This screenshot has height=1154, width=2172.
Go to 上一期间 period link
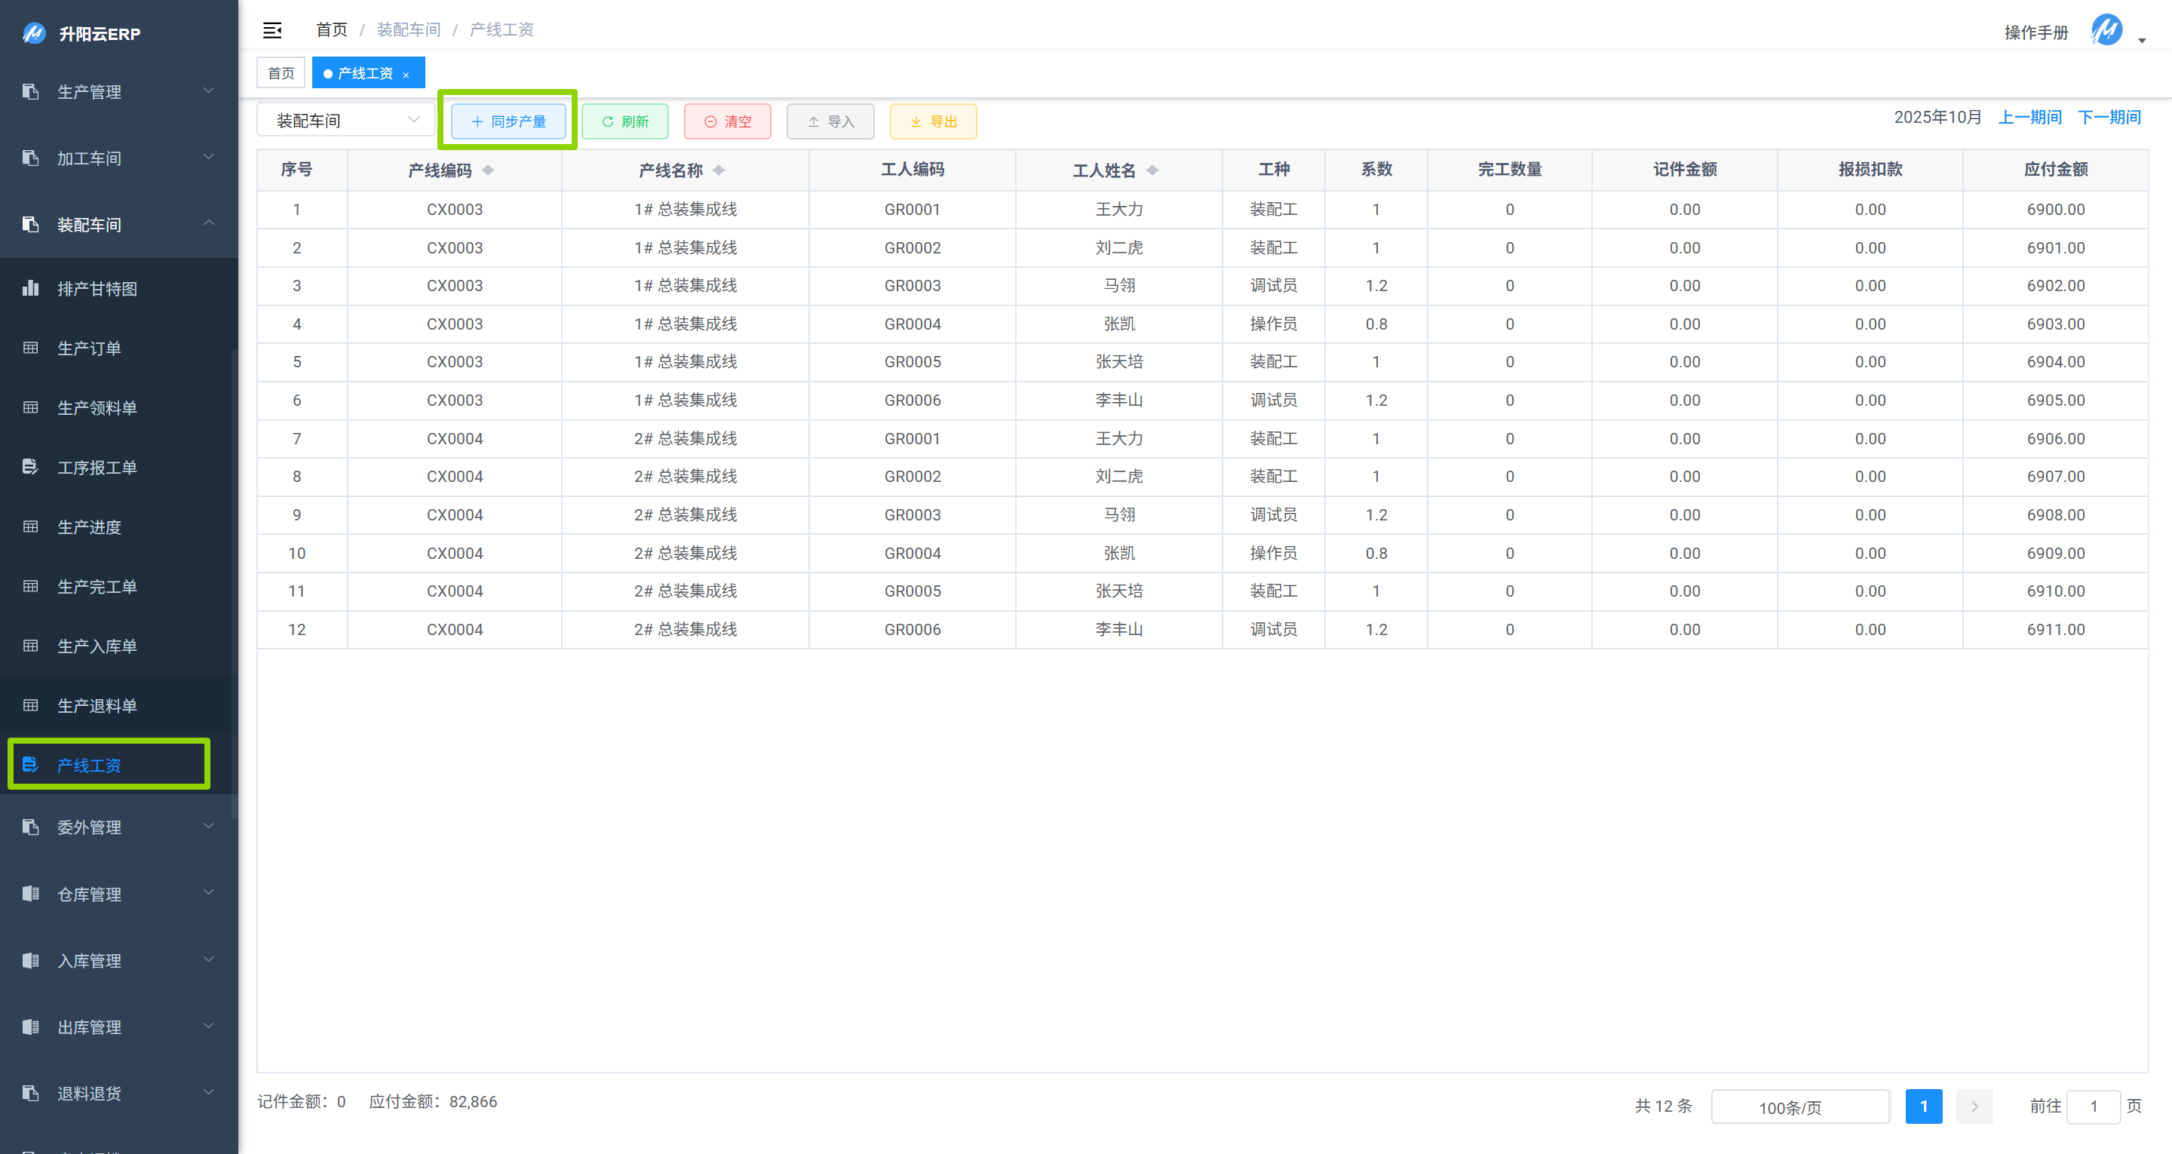click(x=2029, y=117)
